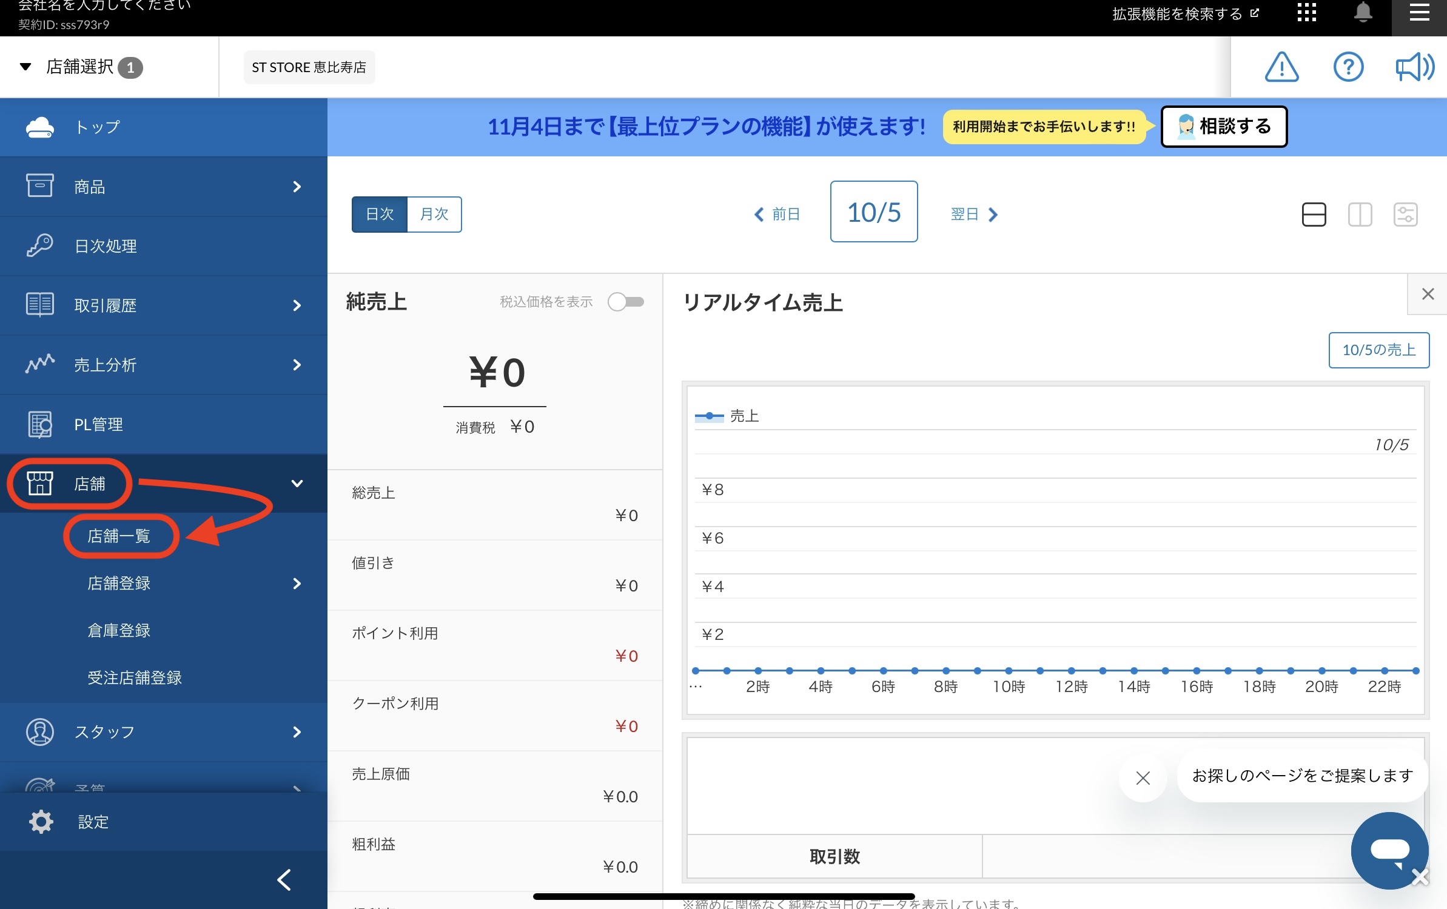Image resolution: width=1447 pixels, height=909 pixels.
Task: Open notifications bell icon
Action: tap(1363, 12)
